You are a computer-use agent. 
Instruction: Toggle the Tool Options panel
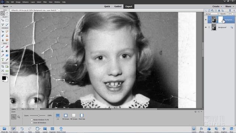click(13, 130)
